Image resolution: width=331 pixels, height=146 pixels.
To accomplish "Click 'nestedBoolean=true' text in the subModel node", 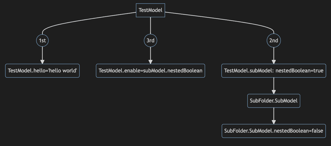I will [299, 71].
